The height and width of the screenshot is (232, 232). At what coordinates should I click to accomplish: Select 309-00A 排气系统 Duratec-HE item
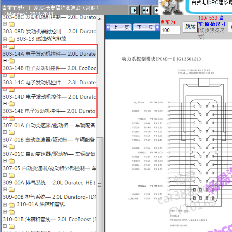49,183
